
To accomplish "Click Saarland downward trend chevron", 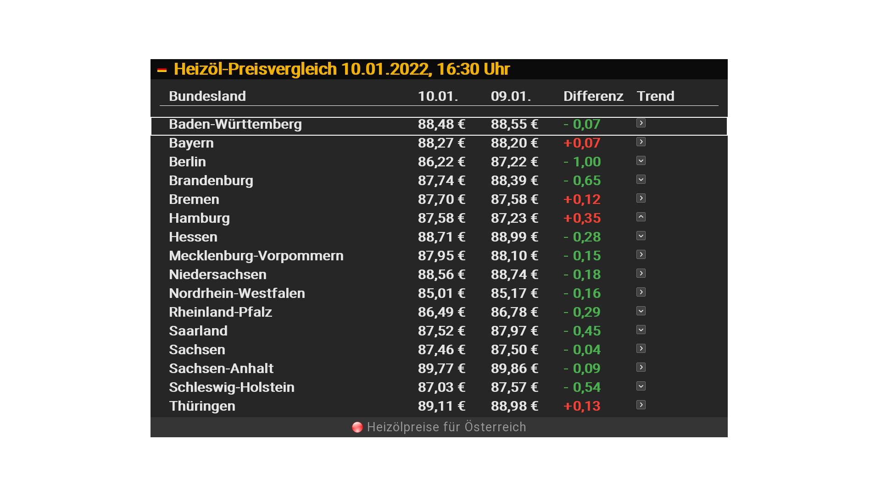I will point(641,330).
